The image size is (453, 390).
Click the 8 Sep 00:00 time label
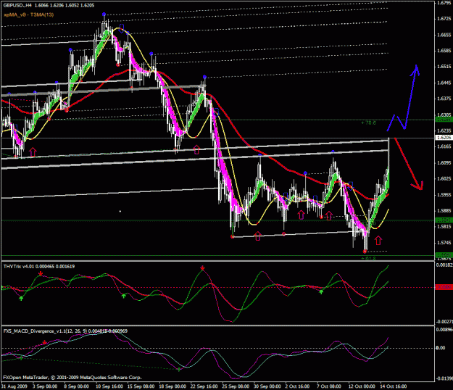(x=76, y=386)
